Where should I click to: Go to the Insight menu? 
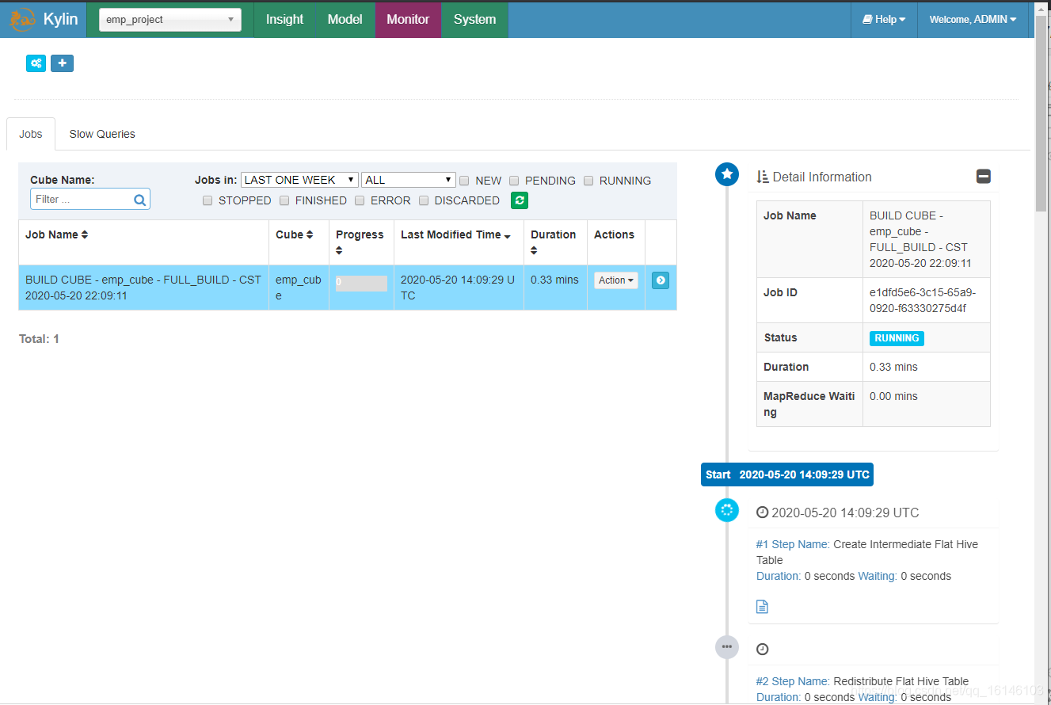tap(284, 19)
